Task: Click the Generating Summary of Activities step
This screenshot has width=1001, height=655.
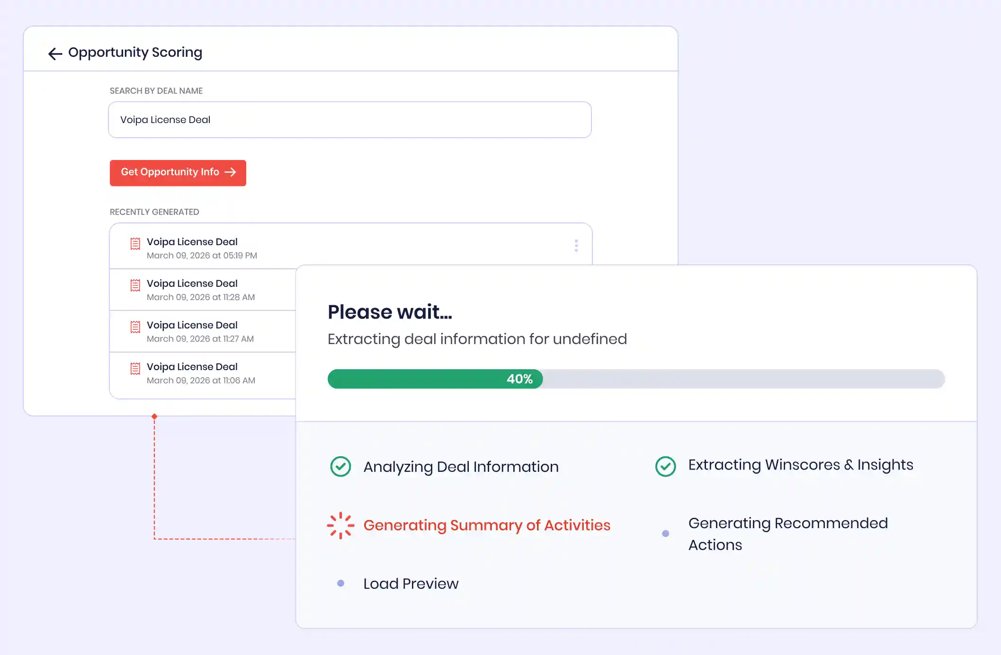Action: click(486, 525)
